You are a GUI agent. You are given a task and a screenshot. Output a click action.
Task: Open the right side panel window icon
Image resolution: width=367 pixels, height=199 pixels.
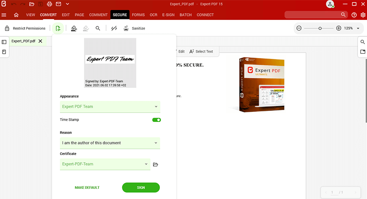[x=362, y=52]
